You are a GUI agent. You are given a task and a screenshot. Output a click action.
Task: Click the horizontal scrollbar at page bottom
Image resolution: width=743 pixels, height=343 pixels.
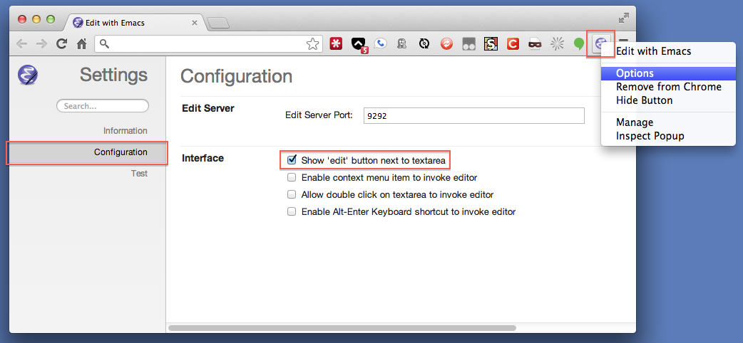[342, 327]
